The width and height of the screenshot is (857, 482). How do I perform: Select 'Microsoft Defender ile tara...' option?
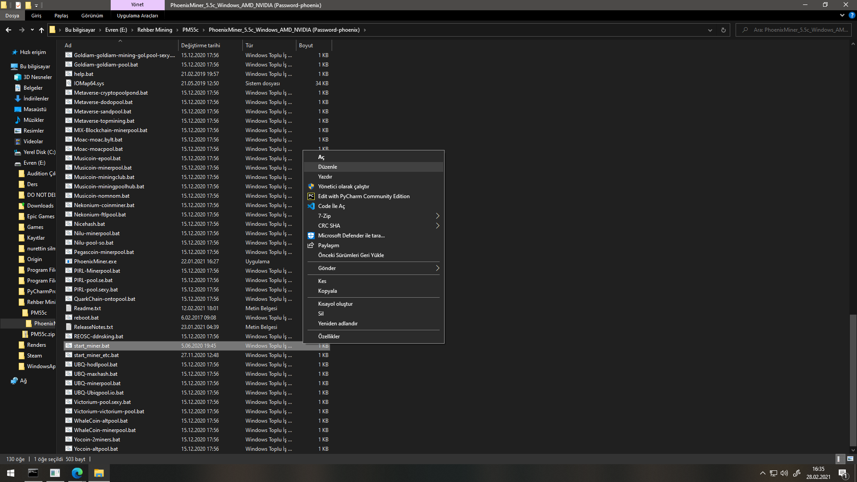351,236
